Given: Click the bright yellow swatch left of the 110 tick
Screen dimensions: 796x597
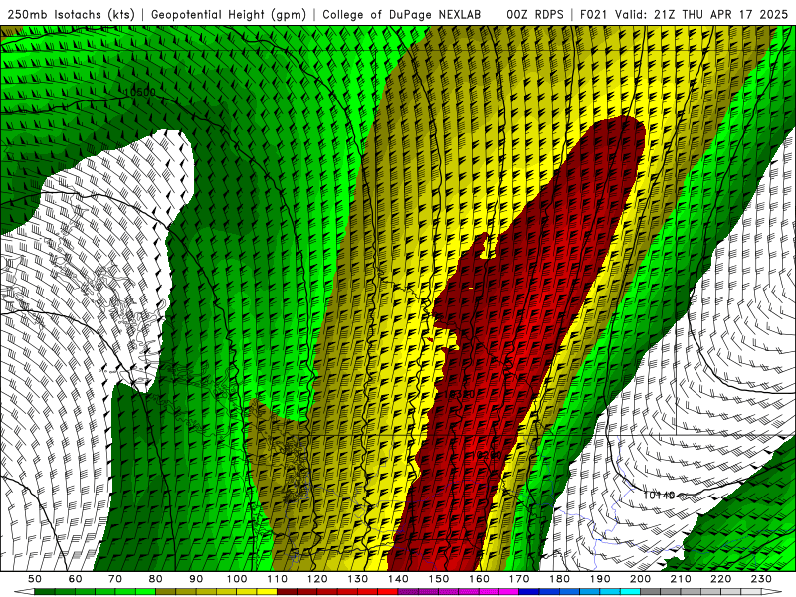Looking at the screenshot, I should coord(267,592).
